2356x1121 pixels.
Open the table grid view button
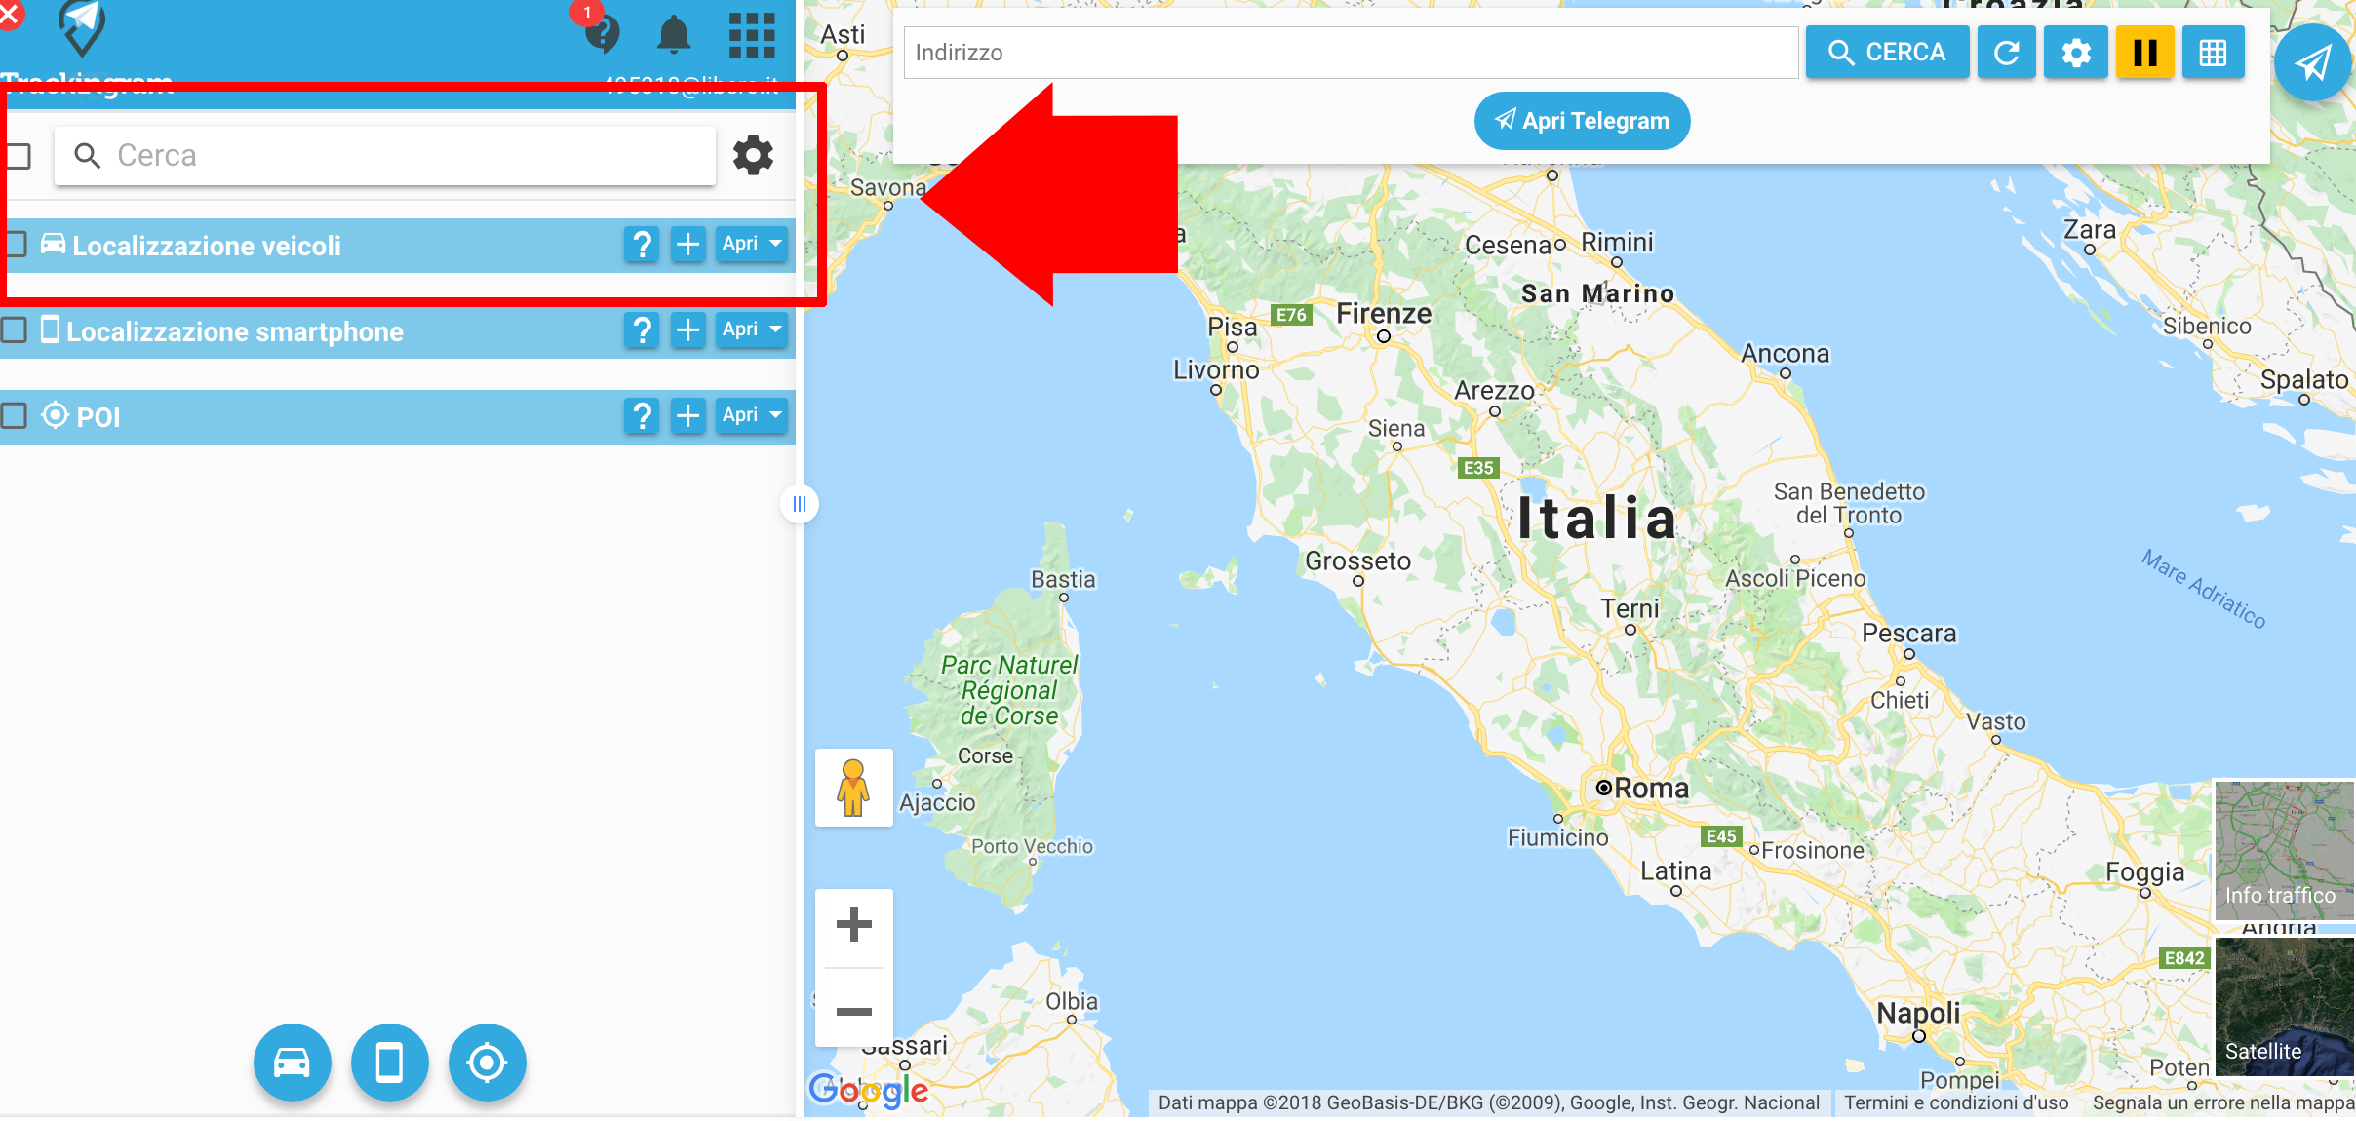click(x=2213, y=53)
